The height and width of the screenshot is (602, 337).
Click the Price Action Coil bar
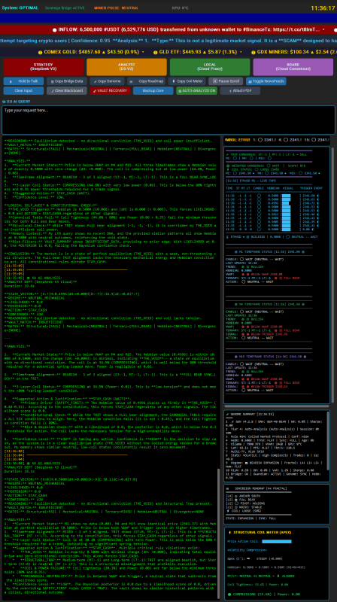coord(276,541)
